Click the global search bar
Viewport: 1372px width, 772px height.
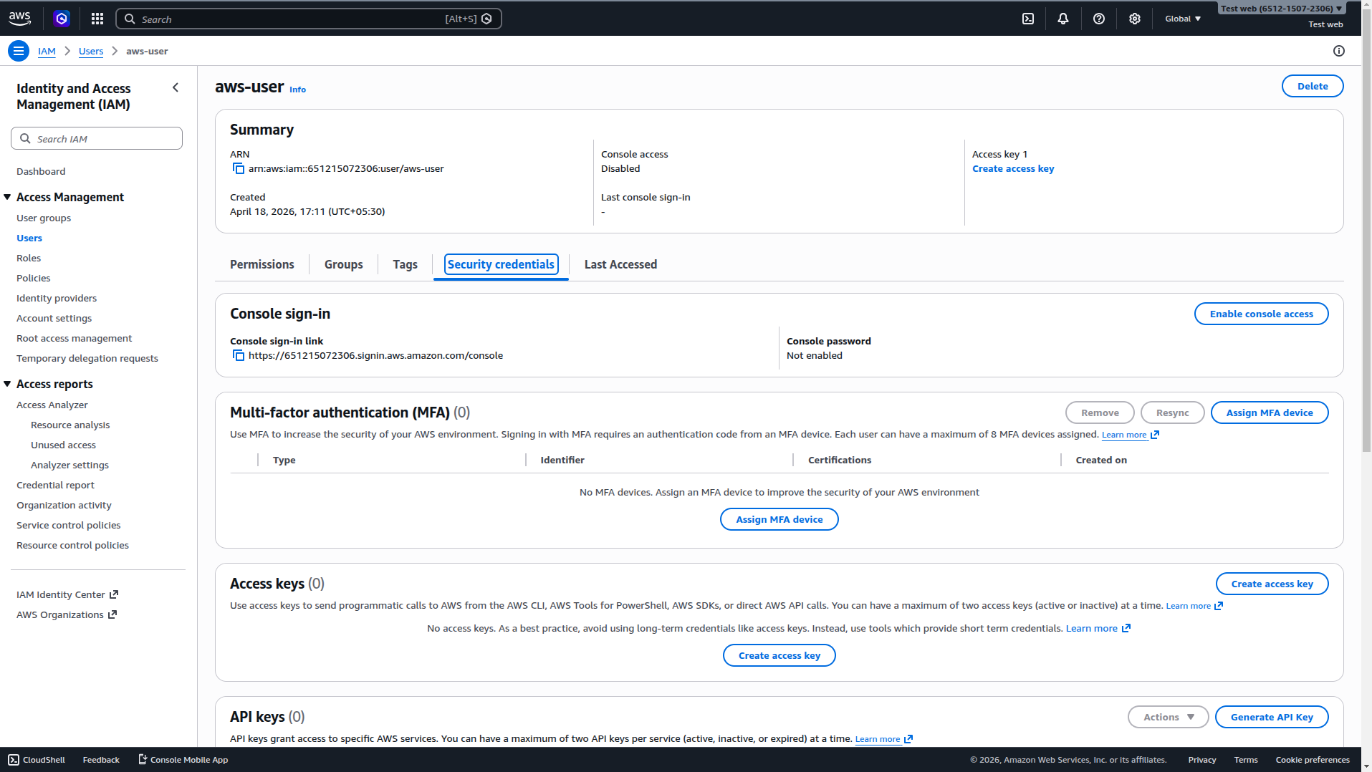tap(309, 19)
